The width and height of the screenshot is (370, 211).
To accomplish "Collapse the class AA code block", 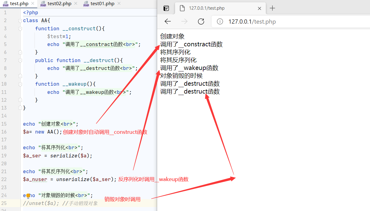I will [20, 21].
